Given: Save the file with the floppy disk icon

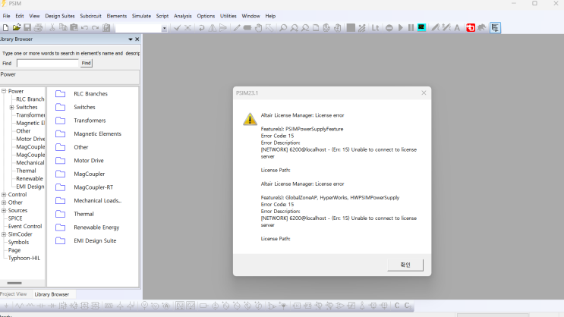Looking at the screenshot, I should [x=27, y=27].
